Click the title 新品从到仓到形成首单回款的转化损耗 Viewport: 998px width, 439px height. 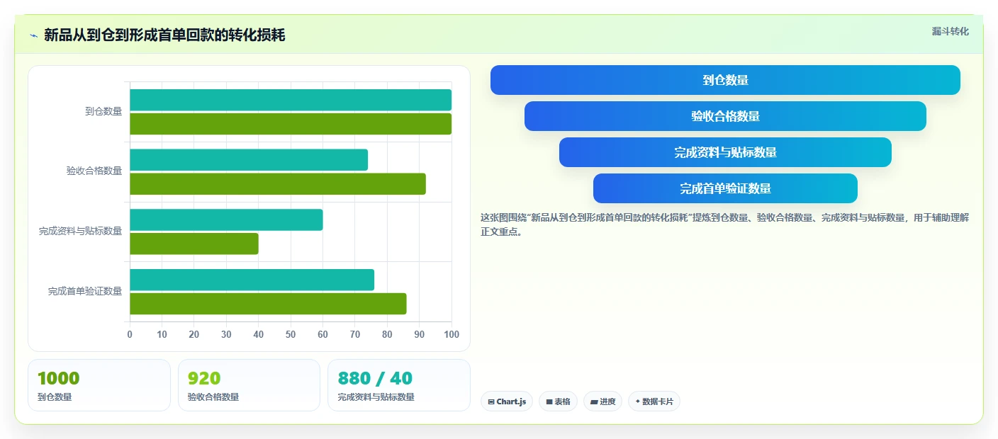164,35
